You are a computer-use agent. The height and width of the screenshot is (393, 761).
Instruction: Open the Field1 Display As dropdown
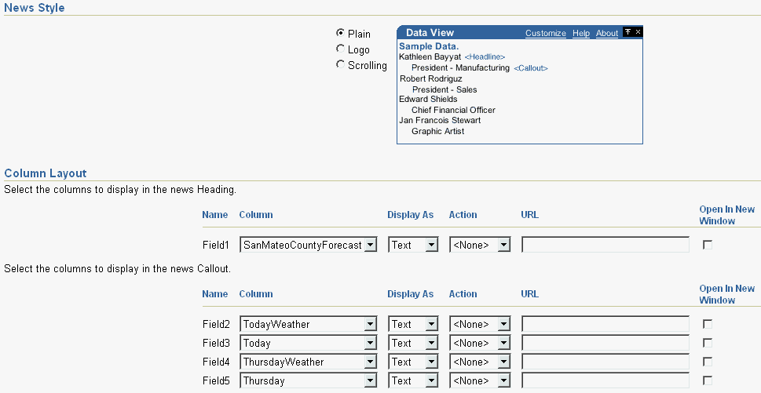413,245
